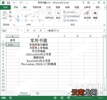The height and width of the screenshot is (100, 107).
Task: Click Page Break Preview icon
Action: point(68,98)
